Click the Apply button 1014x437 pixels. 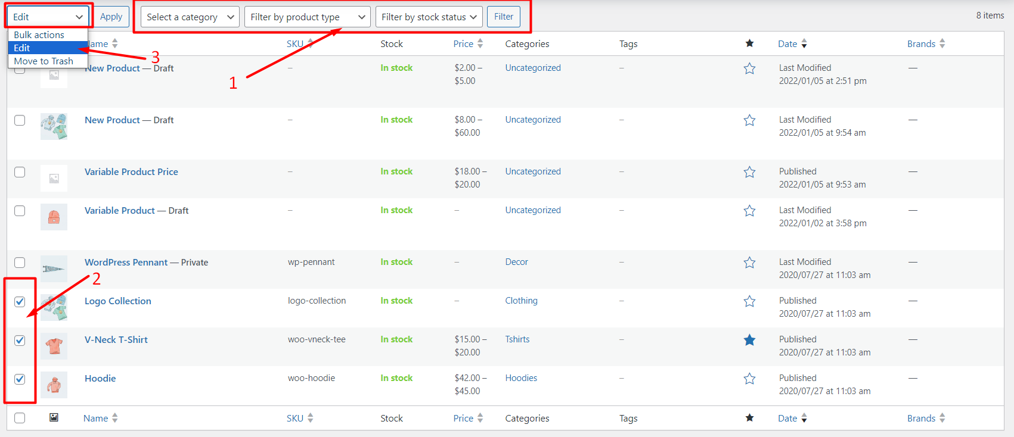(x=111, y=17)
